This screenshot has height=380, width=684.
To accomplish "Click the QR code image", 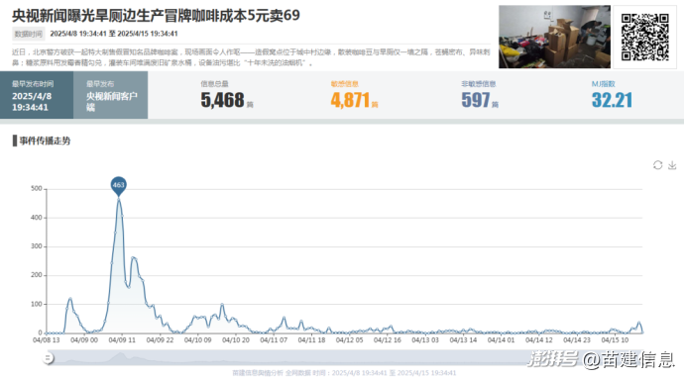I will coord(644,37).
